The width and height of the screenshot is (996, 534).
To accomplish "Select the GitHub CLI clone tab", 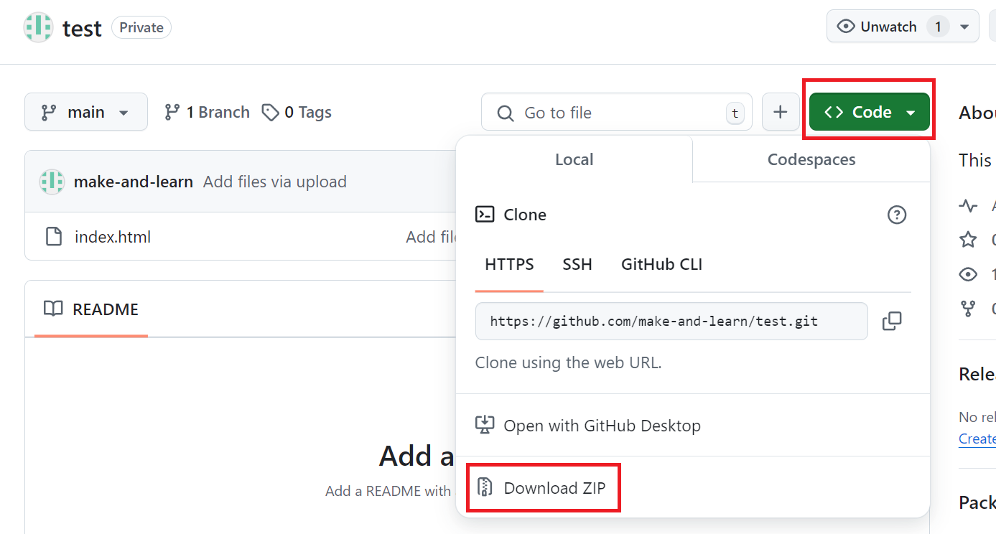I will [x=661, y=264].
